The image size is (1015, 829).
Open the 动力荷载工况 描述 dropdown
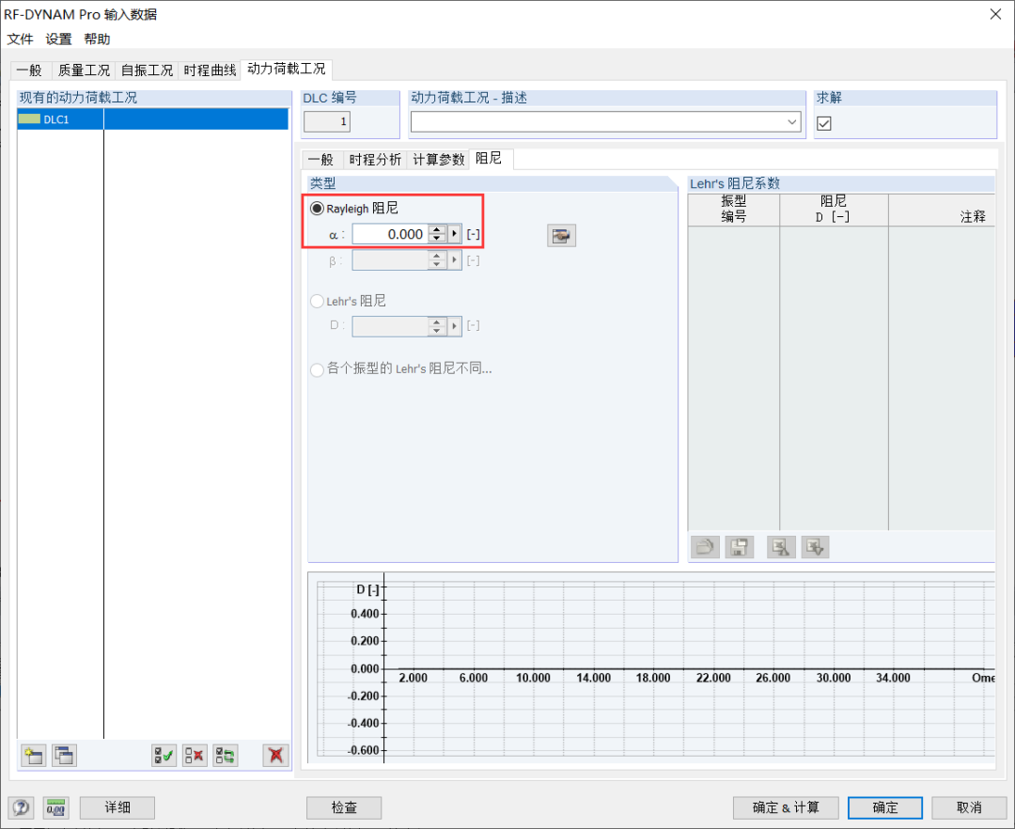coord(791,121)
